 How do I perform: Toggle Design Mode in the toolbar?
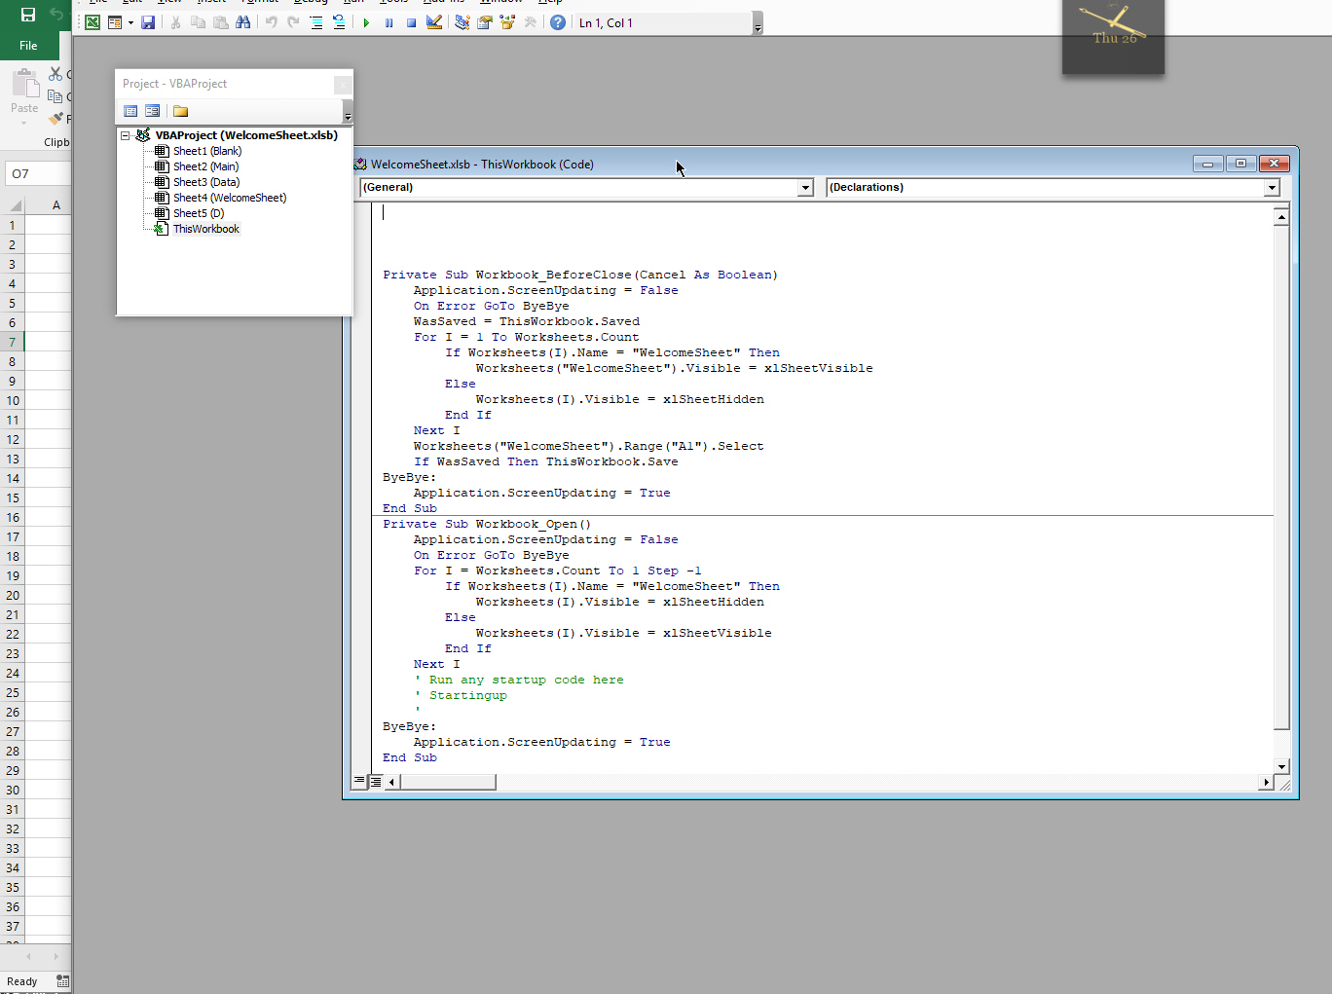click(434, 22)
